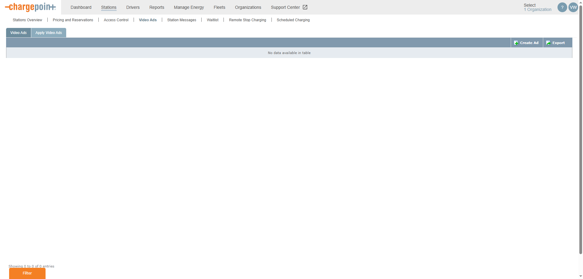The width and height of the screenshot is (583, 279).
Task: Open the help question mark icon
Action: click(x=562, y=7)
